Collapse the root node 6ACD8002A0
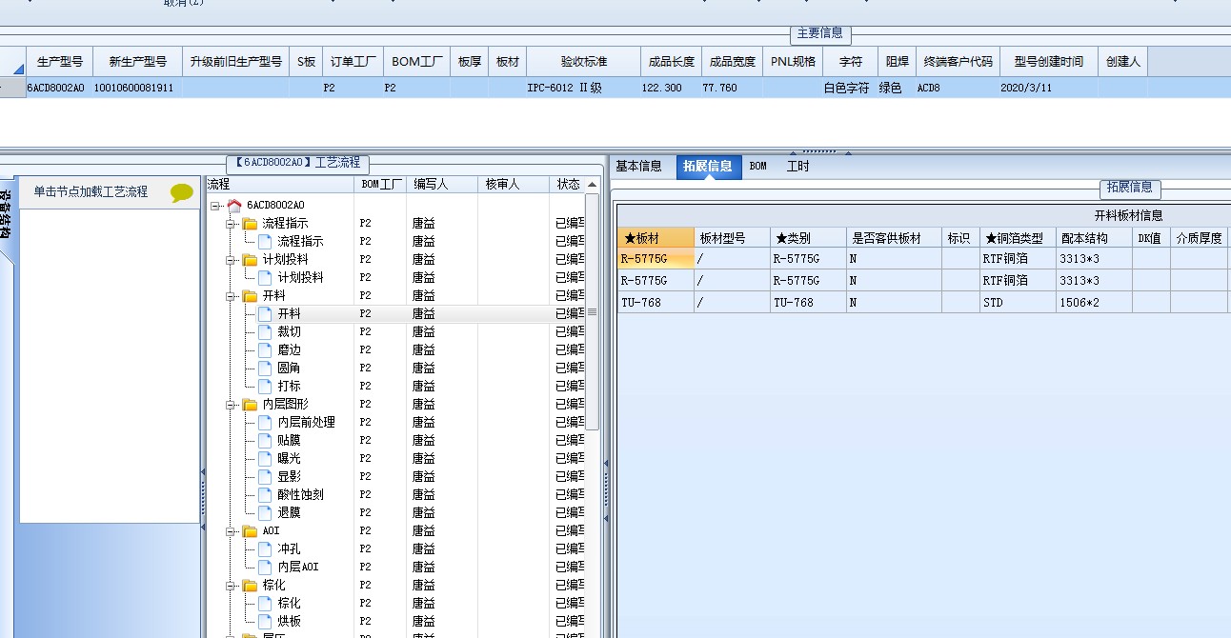The height and width of the screenshot is (638, 1231). pyautogui.click(x=216, y=206)
